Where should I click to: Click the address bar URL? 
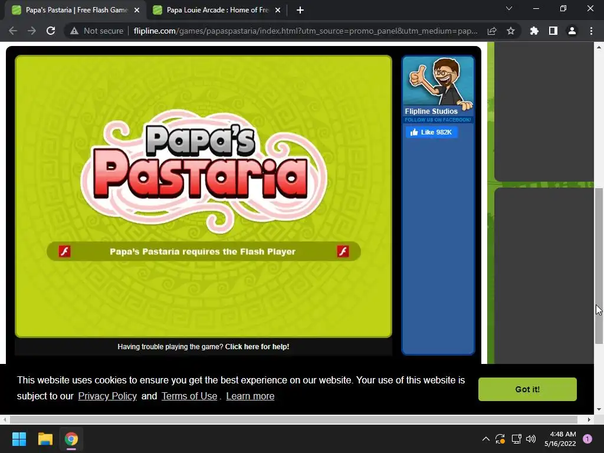[306, 31]
